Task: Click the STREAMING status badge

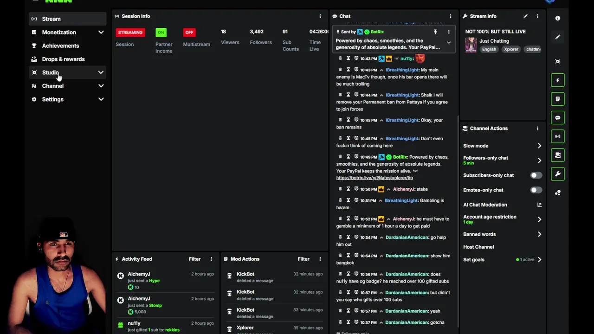Action: pyautogui.click(x=130, y=32)
